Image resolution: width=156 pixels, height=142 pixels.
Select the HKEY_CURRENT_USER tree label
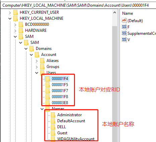coord(39,12)
